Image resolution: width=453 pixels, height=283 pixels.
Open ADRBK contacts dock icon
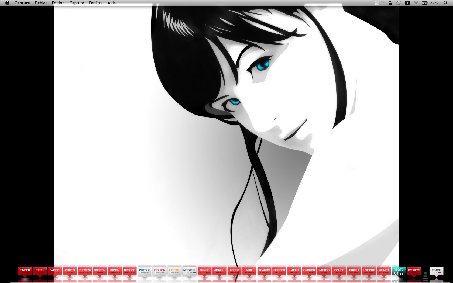tap(234, 271)
